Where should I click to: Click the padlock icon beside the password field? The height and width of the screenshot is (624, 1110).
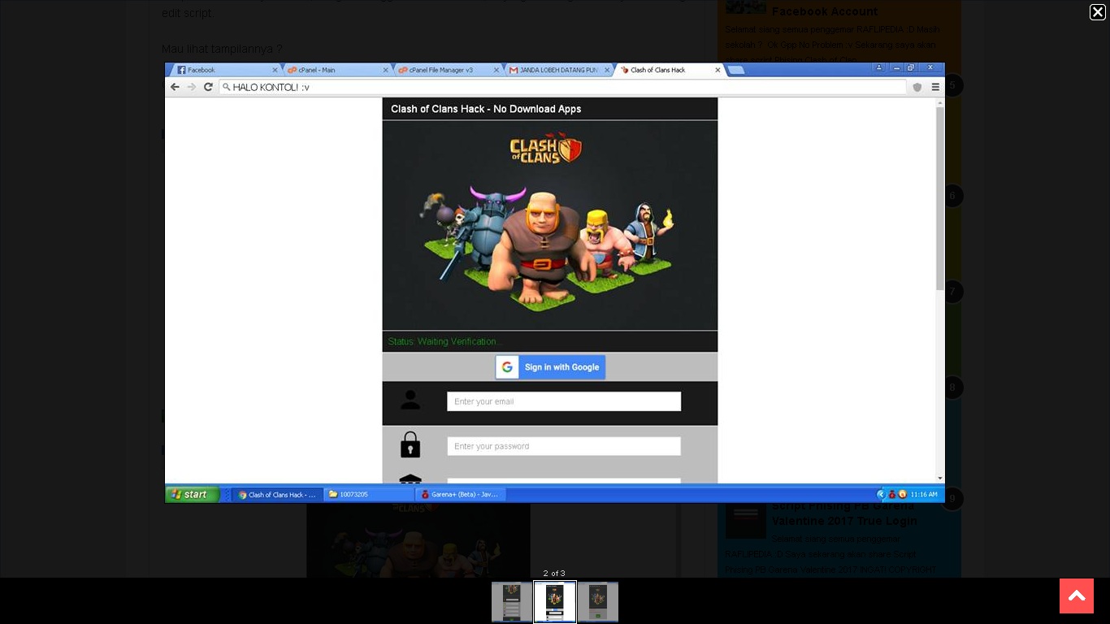(x=410, y=444)
